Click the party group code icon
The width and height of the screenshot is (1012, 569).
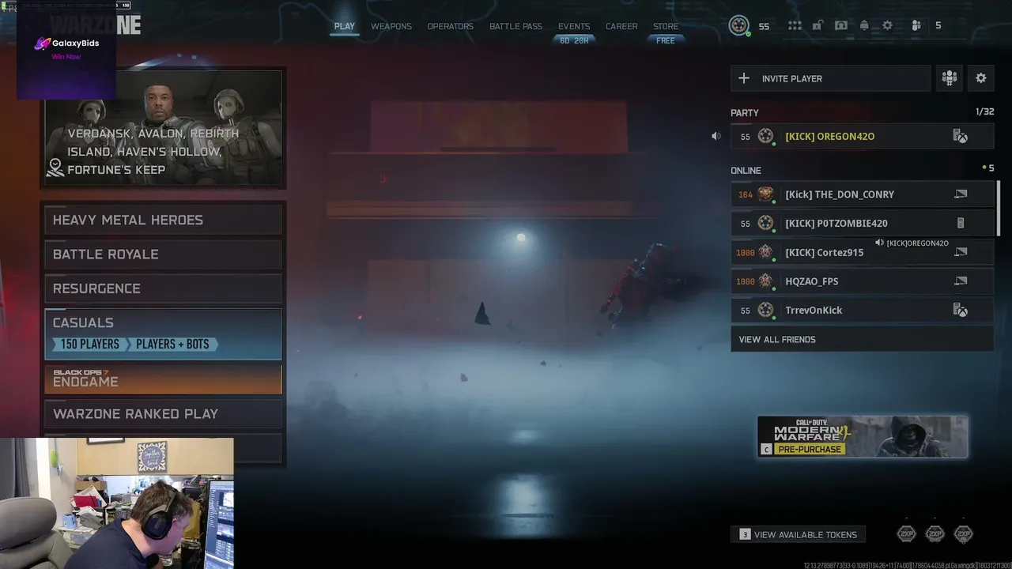point(950,78)
